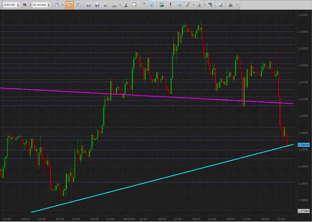Select the cyan rising trend line
The width and height of the screenshot is (312, 222).
(x=139, y=184)
